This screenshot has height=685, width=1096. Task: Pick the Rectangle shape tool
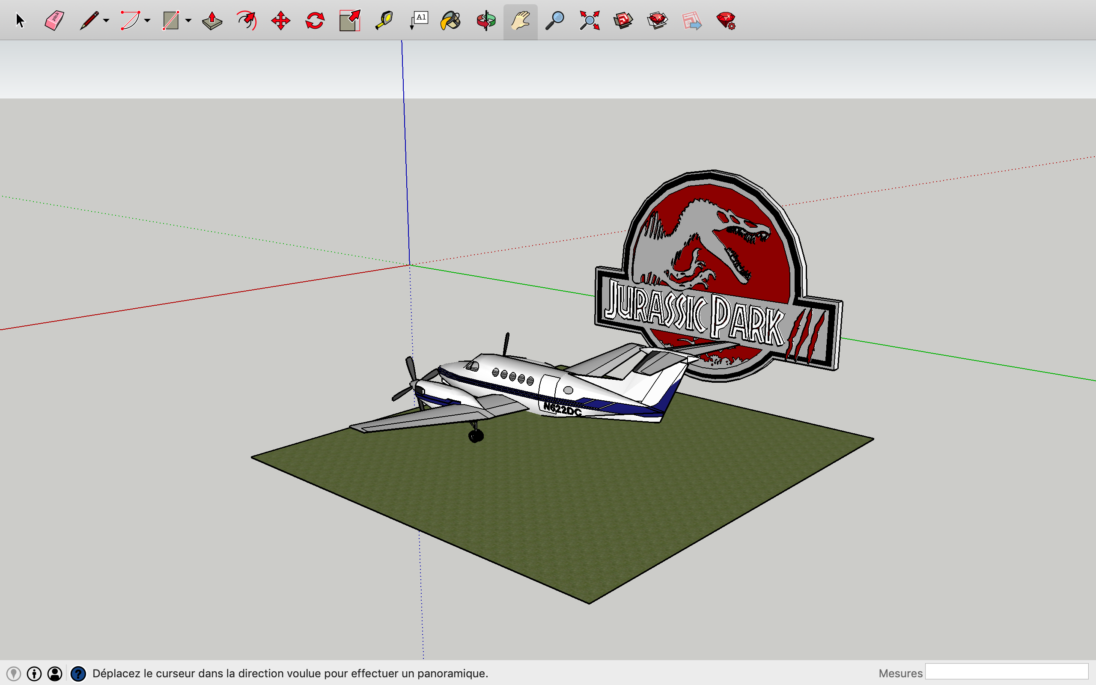(x=171, y=21)
